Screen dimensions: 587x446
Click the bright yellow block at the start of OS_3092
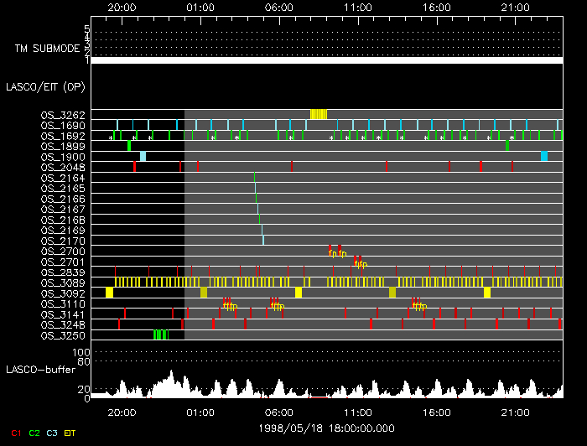[109, 293]
